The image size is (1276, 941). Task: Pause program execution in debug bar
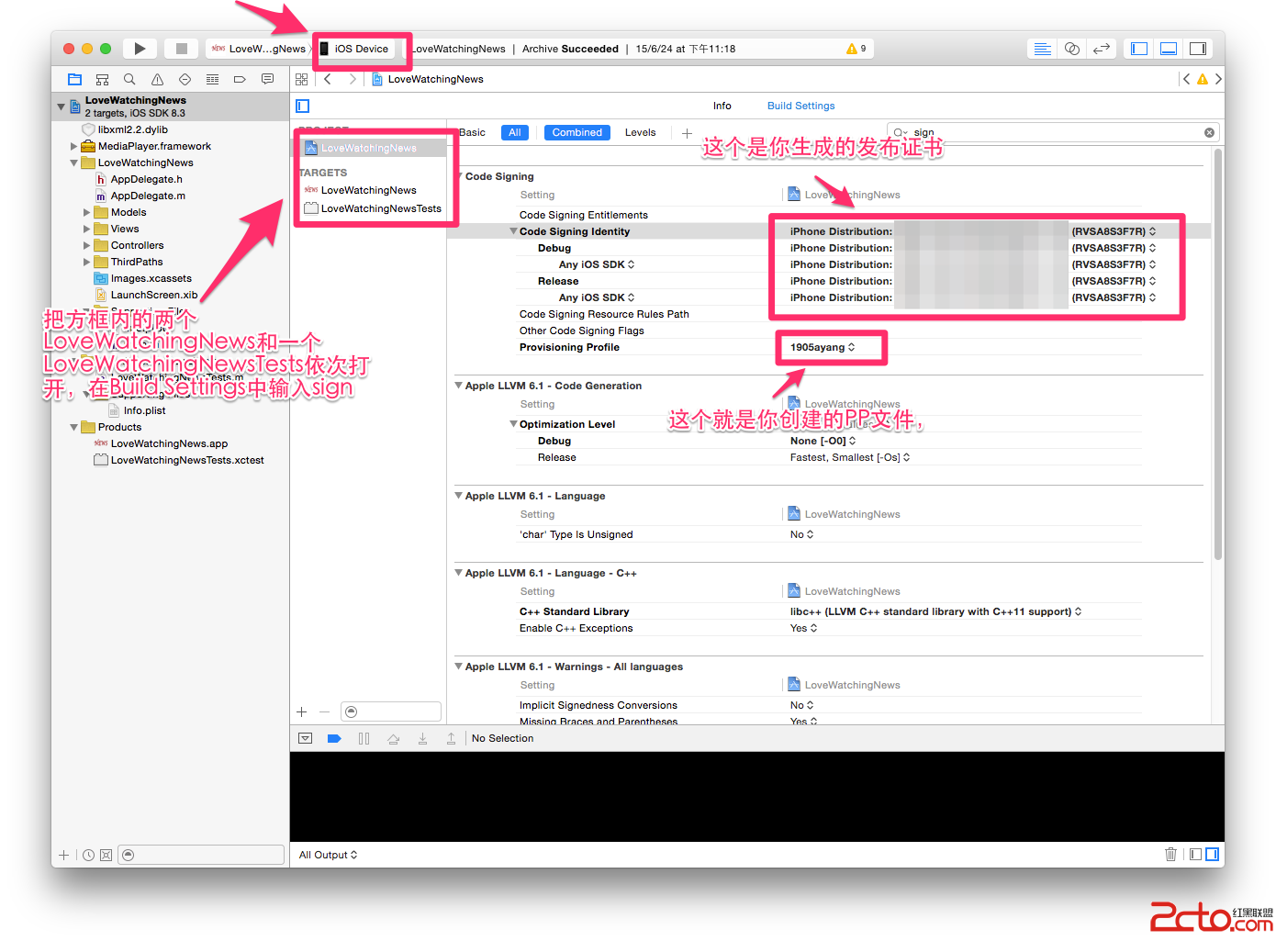pyautogui.click(x=364, y=738)
